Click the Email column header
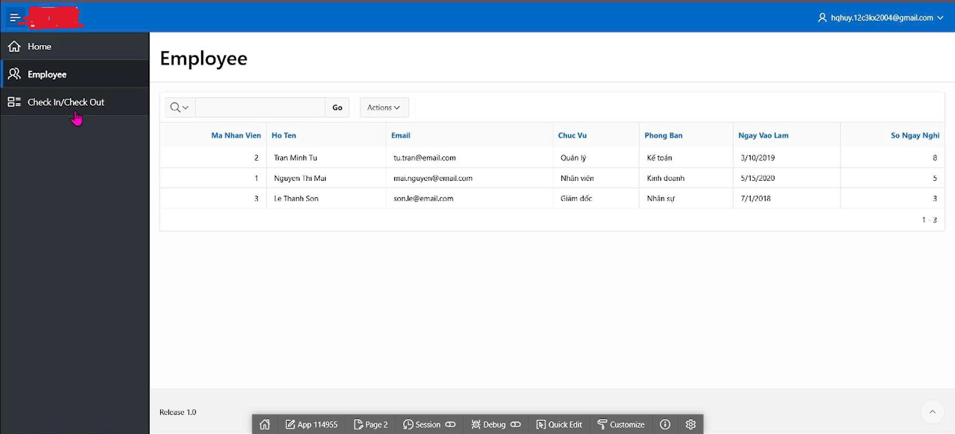This screenshot has height=434, width=955. pos(401,135)
